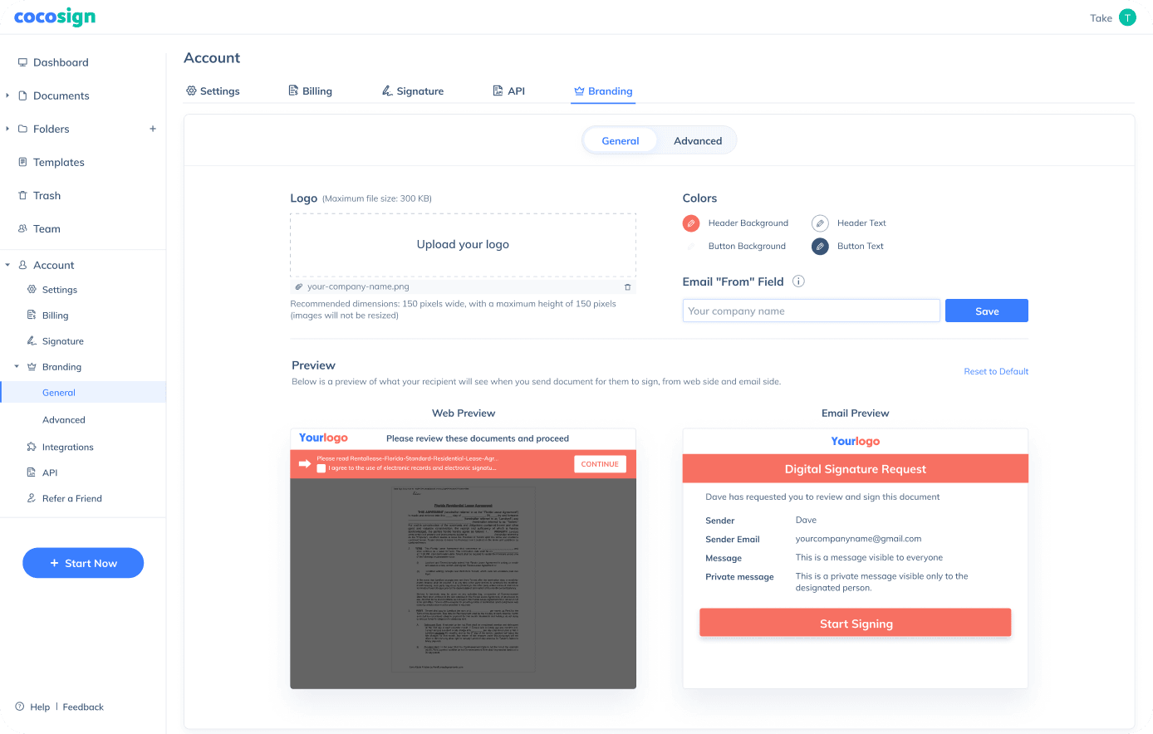This screenshot has height=734, width=1153.
Task: Delete the uploaded your-company-name.png file
Action: point(628,287)
